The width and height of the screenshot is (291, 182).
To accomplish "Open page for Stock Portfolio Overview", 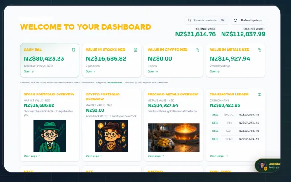I will 32,156.
